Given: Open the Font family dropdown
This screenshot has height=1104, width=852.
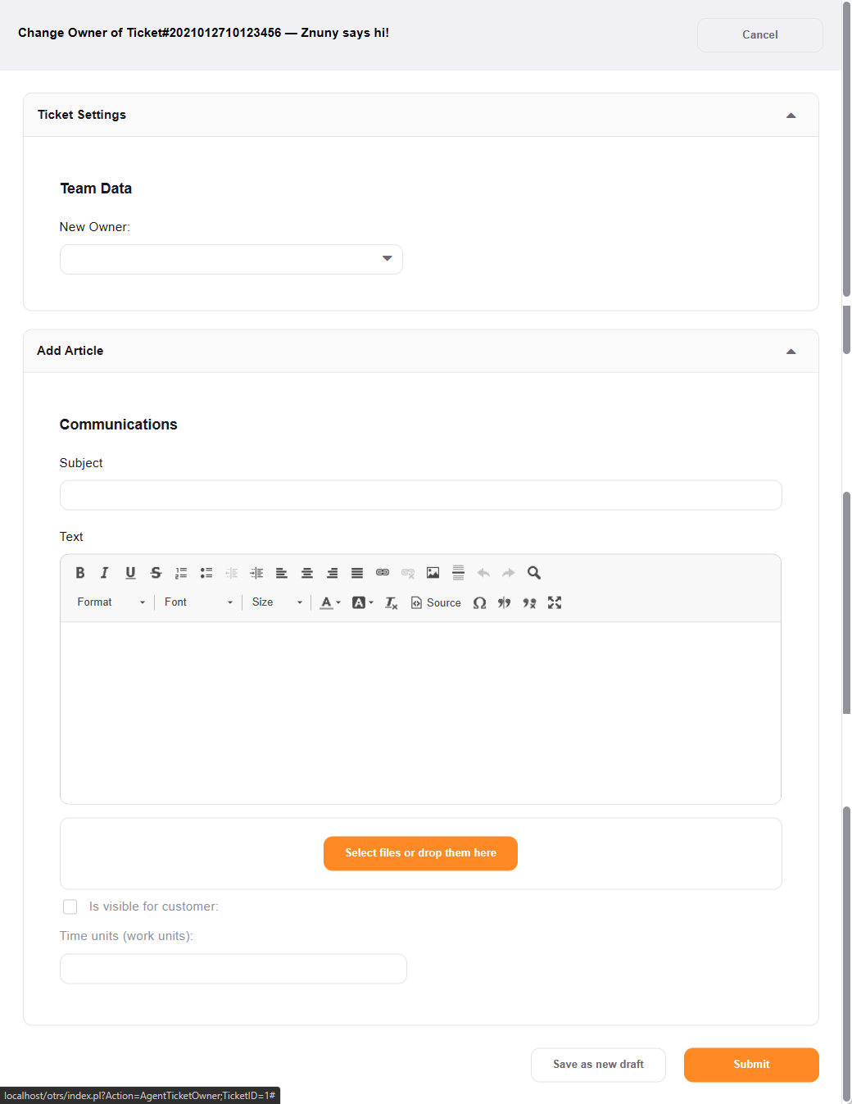Looking at the screenshot, I should (197, 602).
